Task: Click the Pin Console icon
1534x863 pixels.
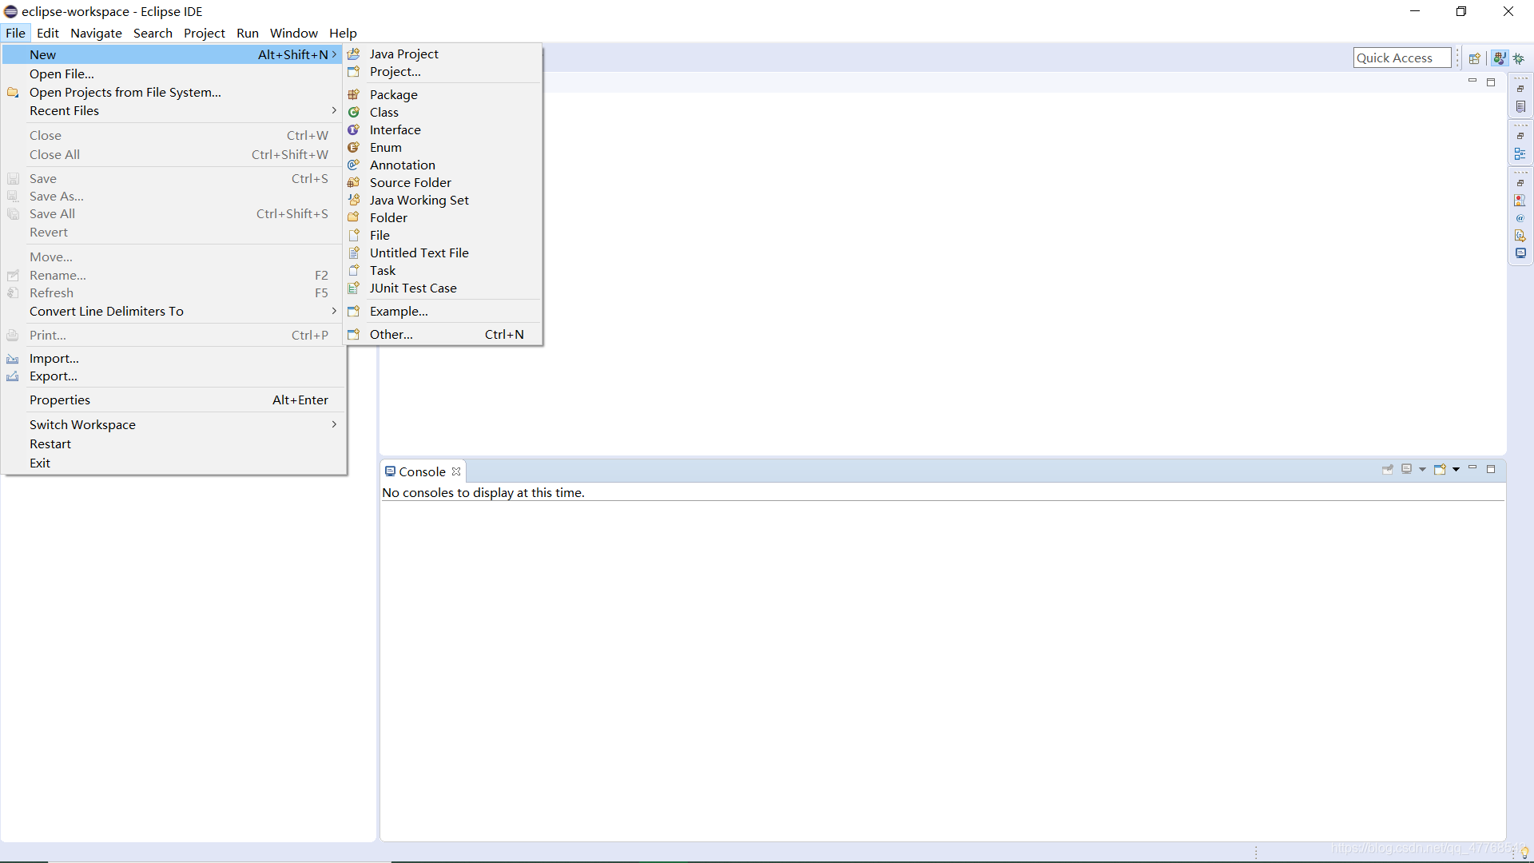Action: pyautogui.click(x=1388, y=470)
